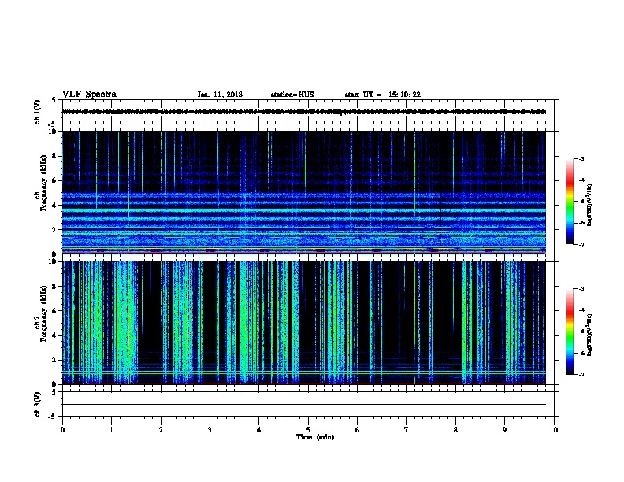Viewport: 624px width, 482px height.
Task: Click the "VLF Spectra" plot title
Action: (89, 95)
